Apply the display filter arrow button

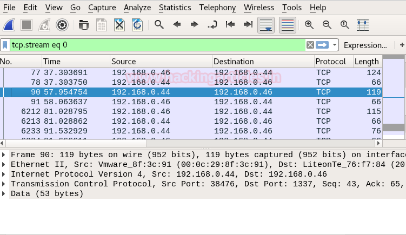coord(323,45)
